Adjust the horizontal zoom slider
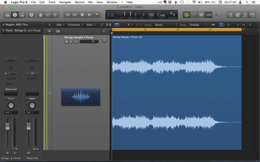The width and height of the screenshot is (260, 162). tap(250, 25)
